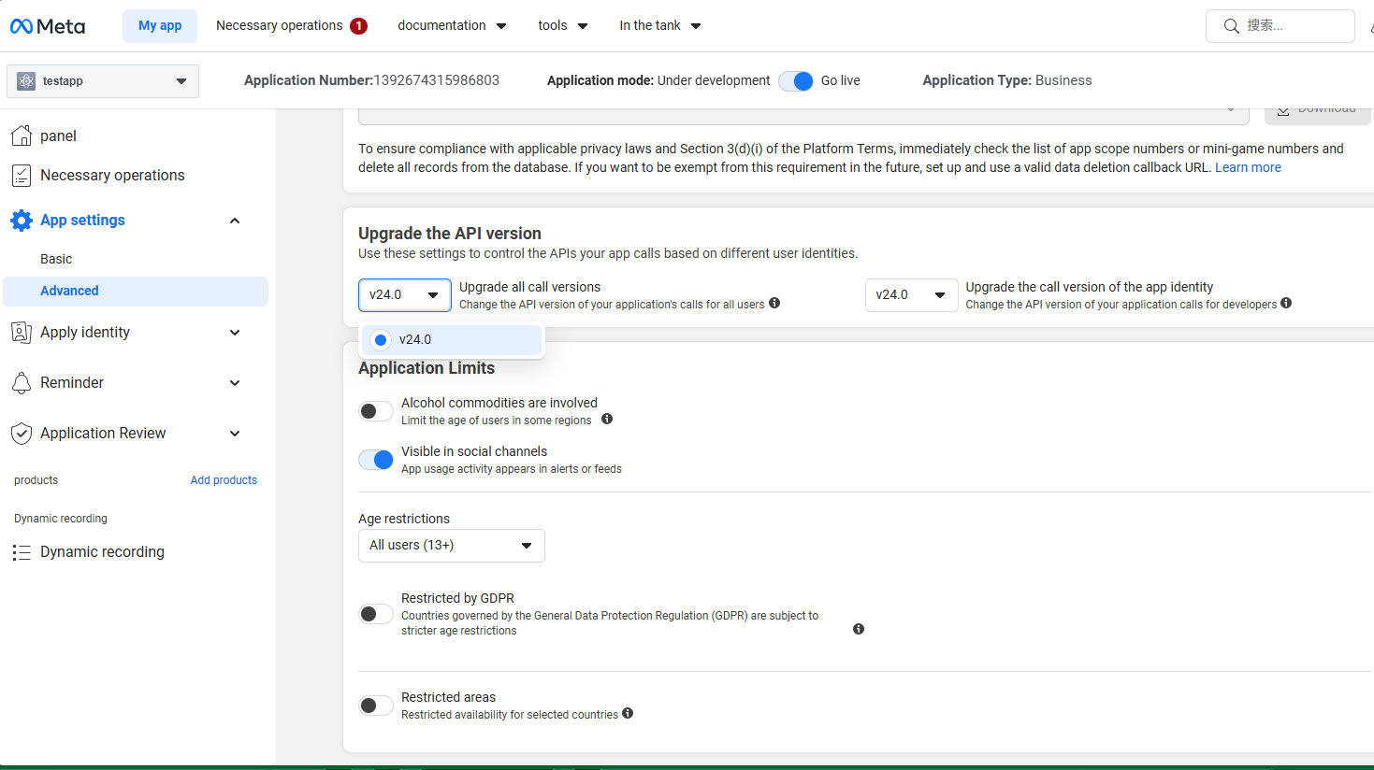
Task: Expand the Reminder section
Action: coord(235,383)
